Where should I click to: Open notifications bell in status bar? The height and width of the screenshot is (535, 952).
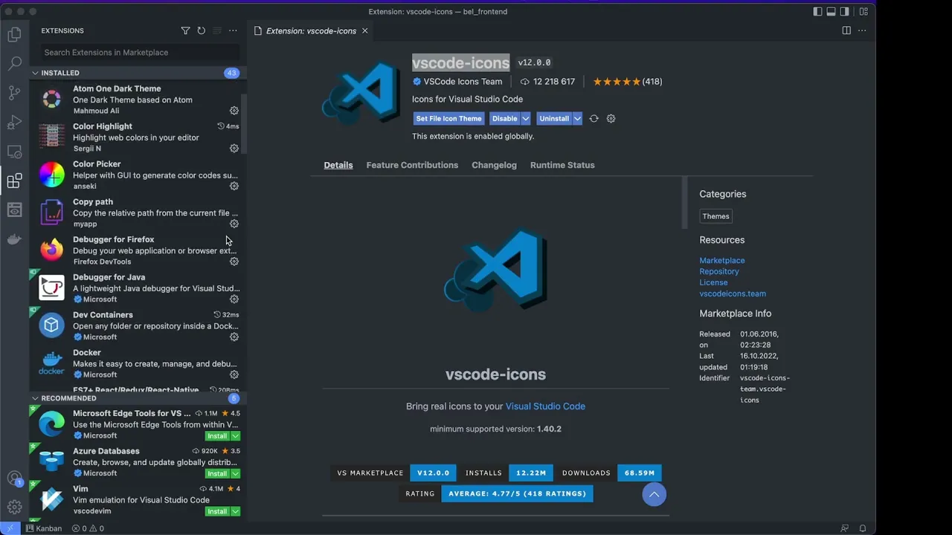(x=863, y=528)
